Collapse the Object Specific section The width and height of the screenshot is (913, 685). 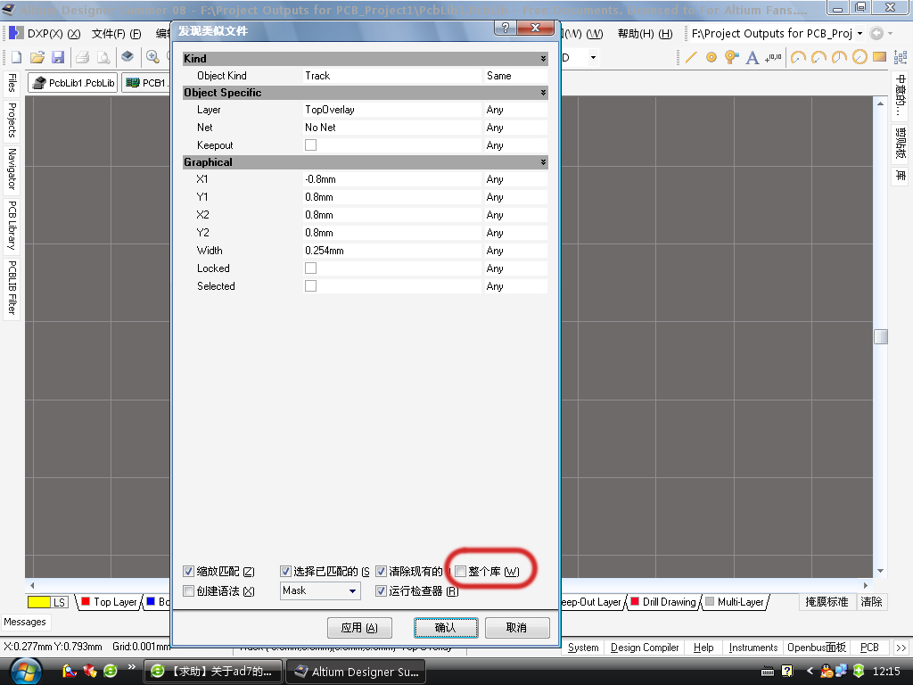(x=543, y=93)
